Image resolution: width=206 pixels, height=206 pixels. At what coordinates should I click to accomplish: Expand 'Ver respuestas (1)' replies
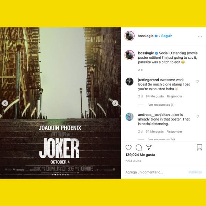click(x=161, y=105)
